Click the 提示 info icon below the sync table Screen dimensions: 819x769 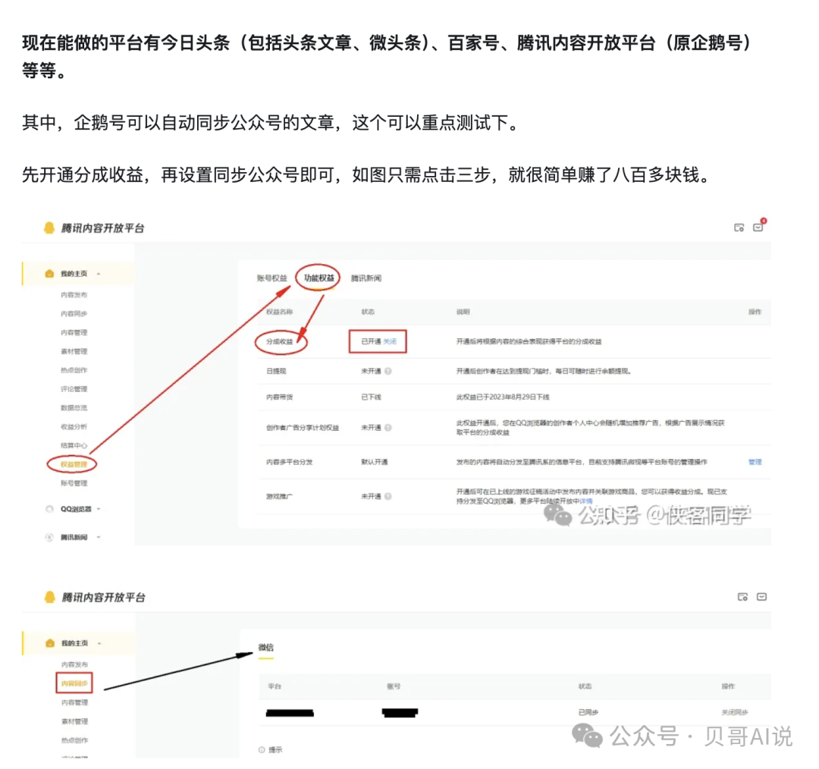pyautogui.click(x=262, y=750)
